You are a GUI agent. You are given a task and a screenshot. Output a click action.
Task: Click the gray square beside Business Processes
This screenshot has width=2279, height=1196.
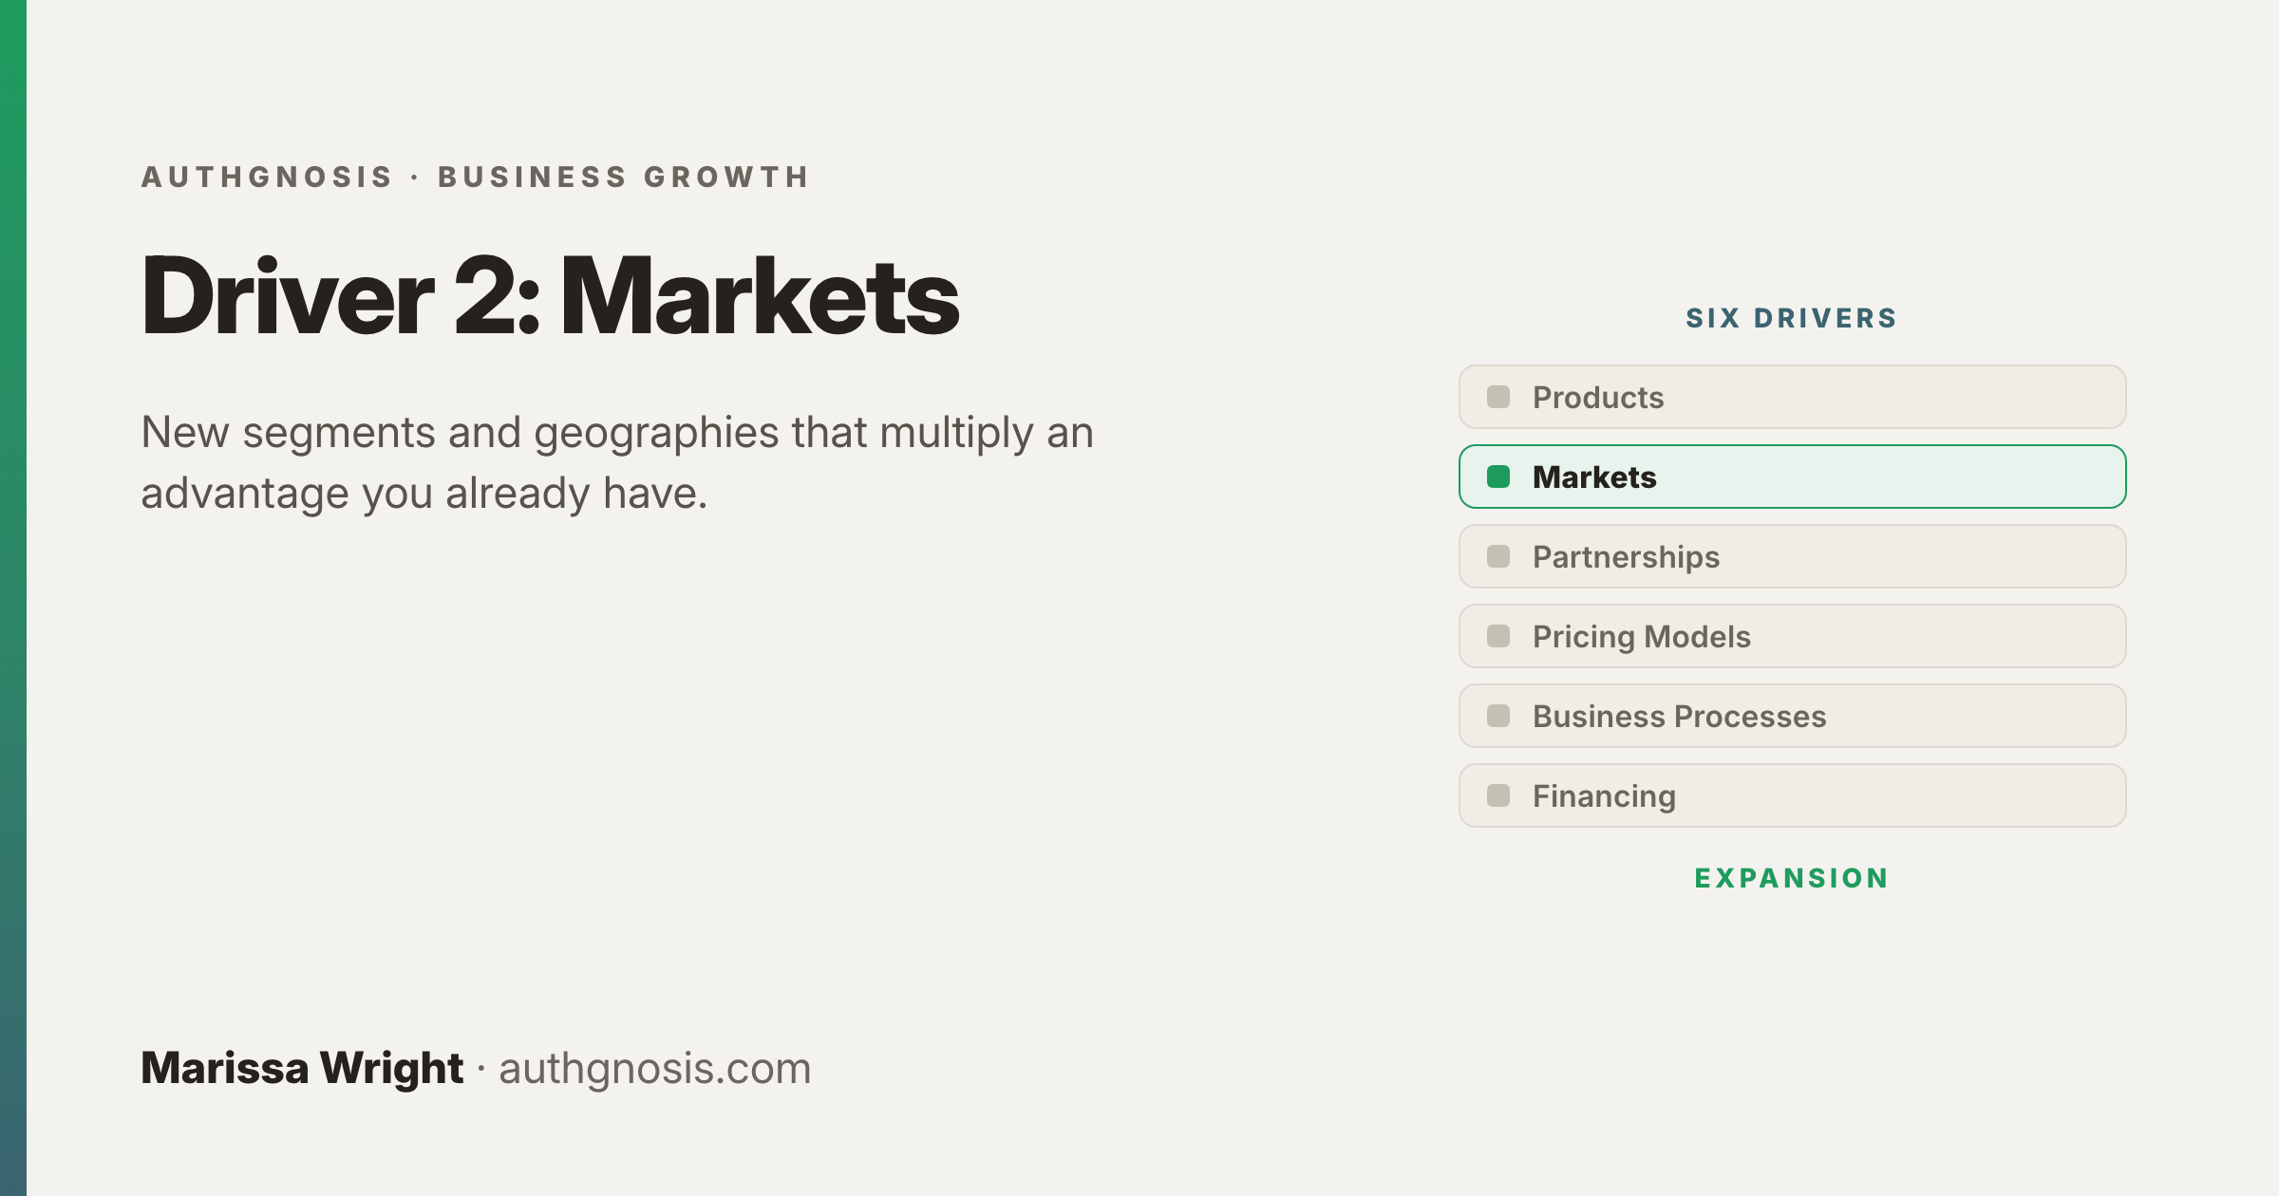click(x=1498, y=716)
